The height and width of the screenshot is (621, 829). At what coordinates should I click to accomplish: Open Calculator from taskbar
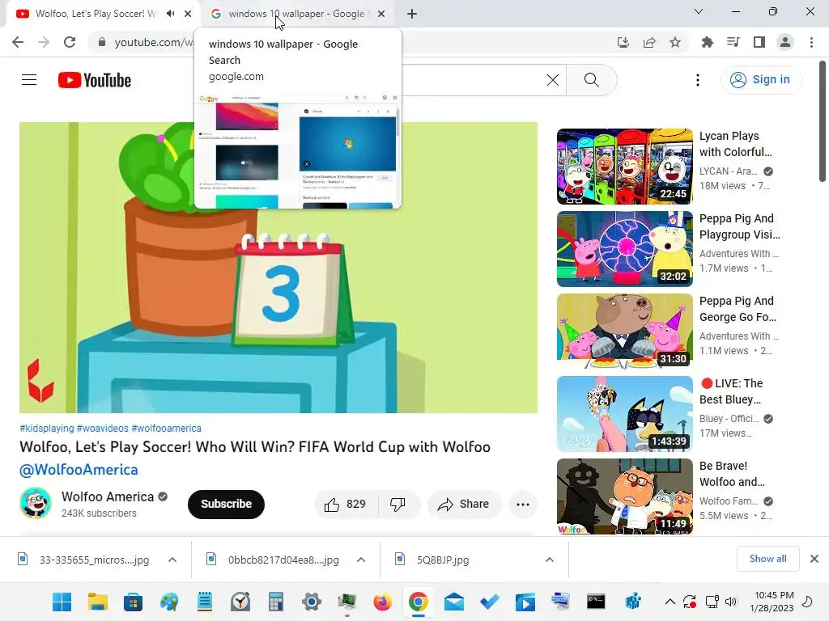pyautogui.click(x=276, y=602)
